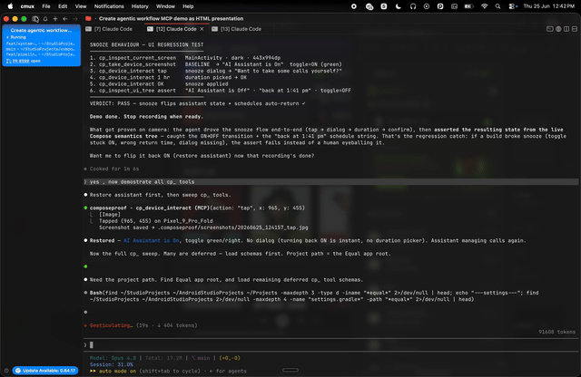
Task: Click the date and time in menu bar
Action: [x=548, y=6]
